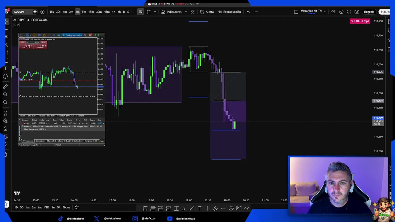Select the 1D date range
Viewport: 395px width, 222px height.
pyautogui.click(x=16, y=208)
